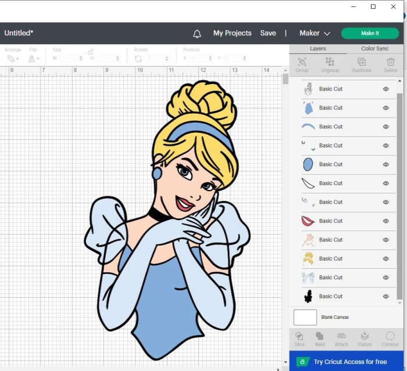
Task: Select the red lips layer thumbnail
Action: click(308, 221)
